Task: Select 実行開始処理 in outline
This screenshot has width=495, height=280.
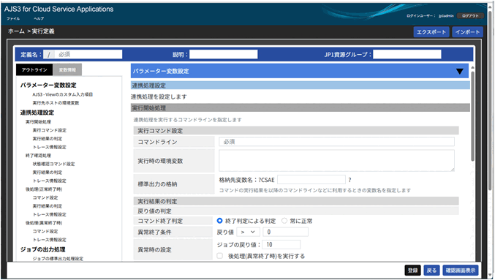Action: coord(38,122)
